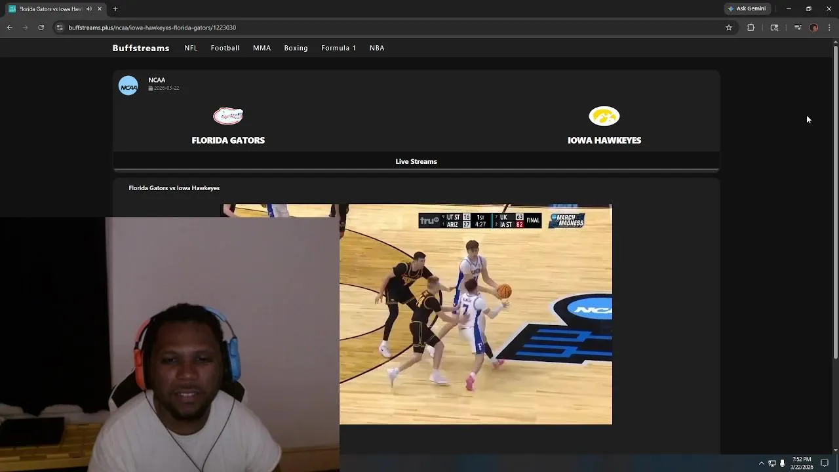Screen dimensions: 839x472
Task: Click the Ask Gemini button
Action: tap(747, 9)
